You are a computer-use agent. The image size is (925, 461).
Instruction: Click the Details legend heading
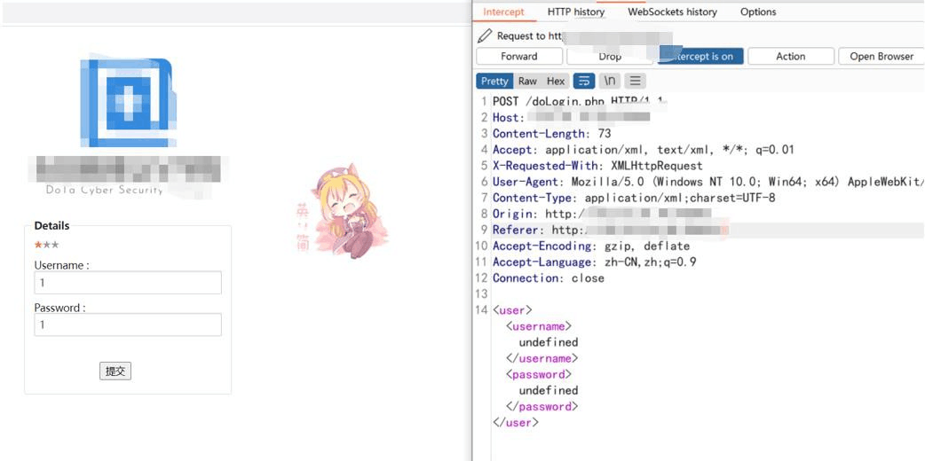point(51,226)
